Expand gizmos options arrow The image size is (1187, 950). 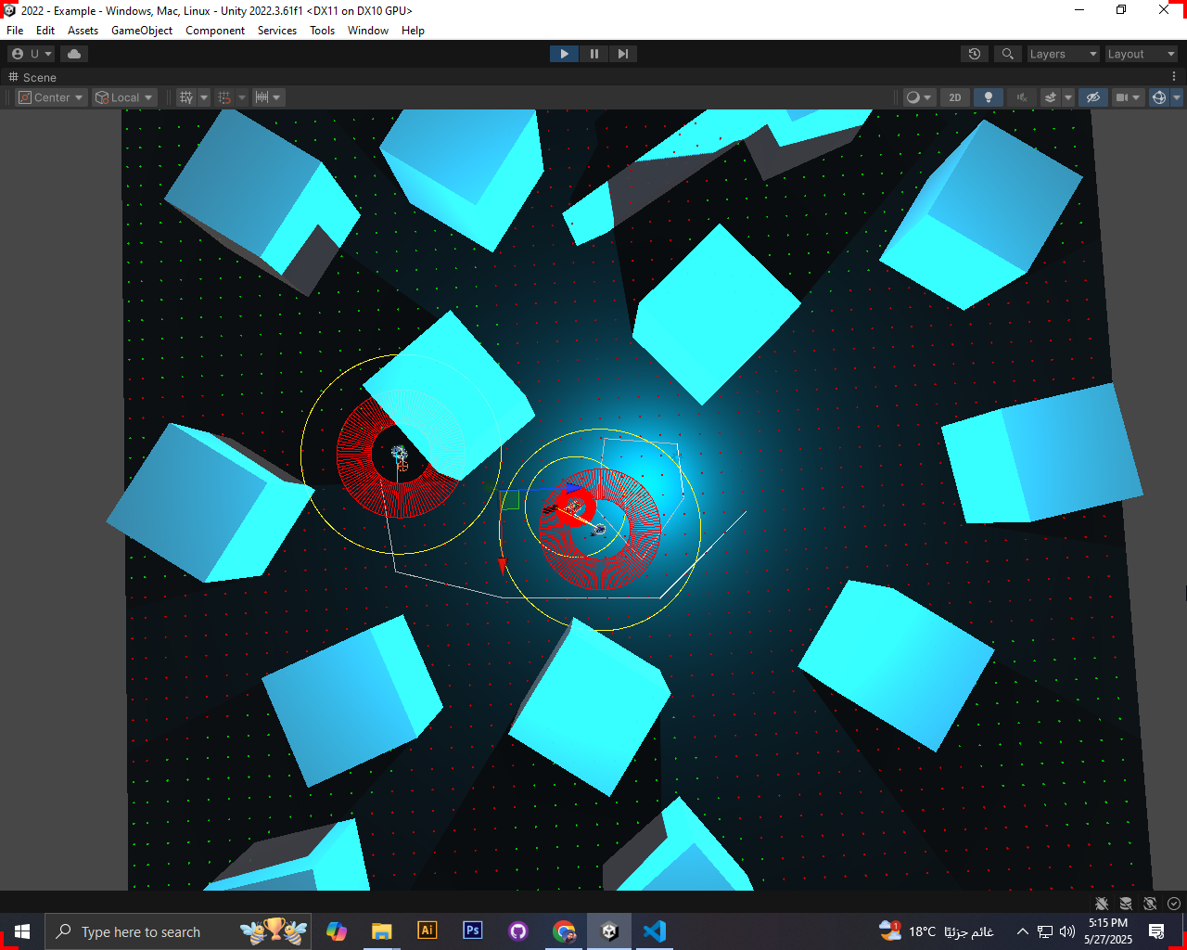tap(1177, 97)
